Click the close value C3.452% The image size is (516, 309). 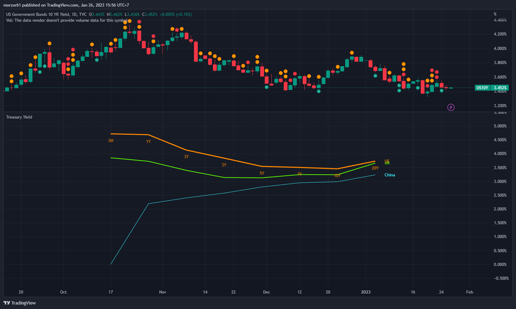click(x=150, y=14)
